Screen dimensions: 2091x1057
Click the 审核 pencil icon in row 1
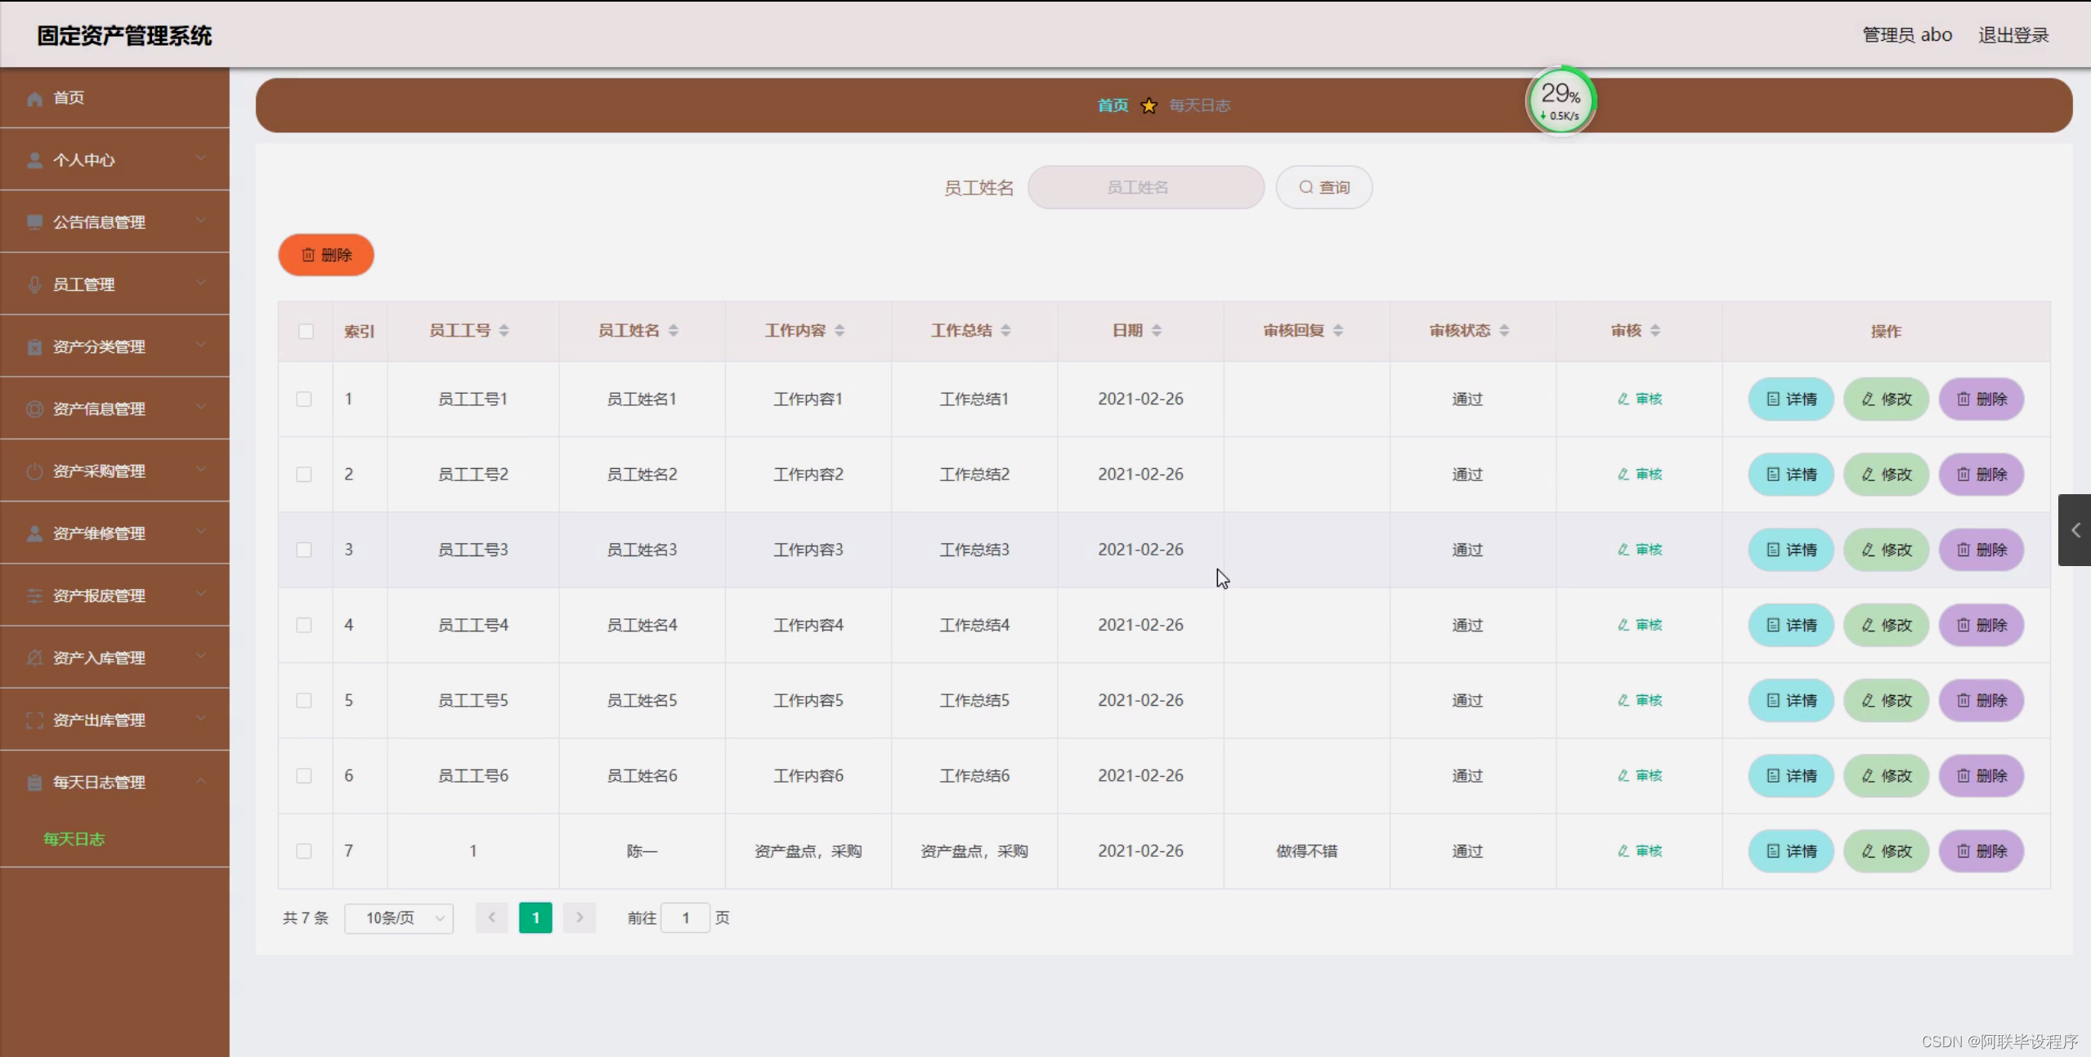[x=1623, y=399]
